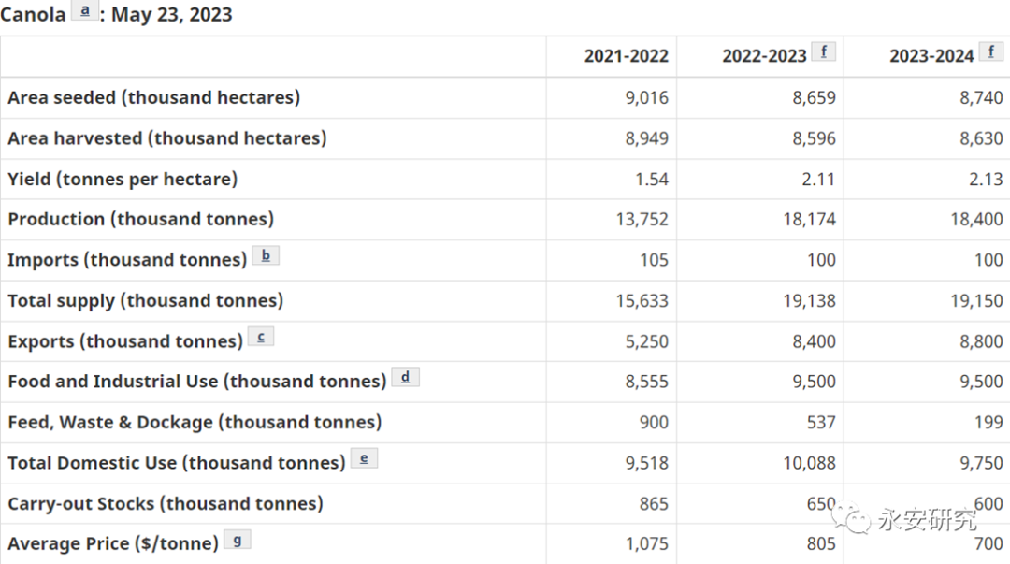
Task: Click Total supply 2023-2024 value 19,150
Action: pos(976,300)
